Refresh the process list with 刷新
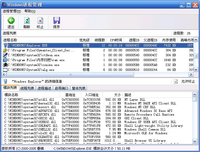Screen dimensions: 200x152 [27, 23]
